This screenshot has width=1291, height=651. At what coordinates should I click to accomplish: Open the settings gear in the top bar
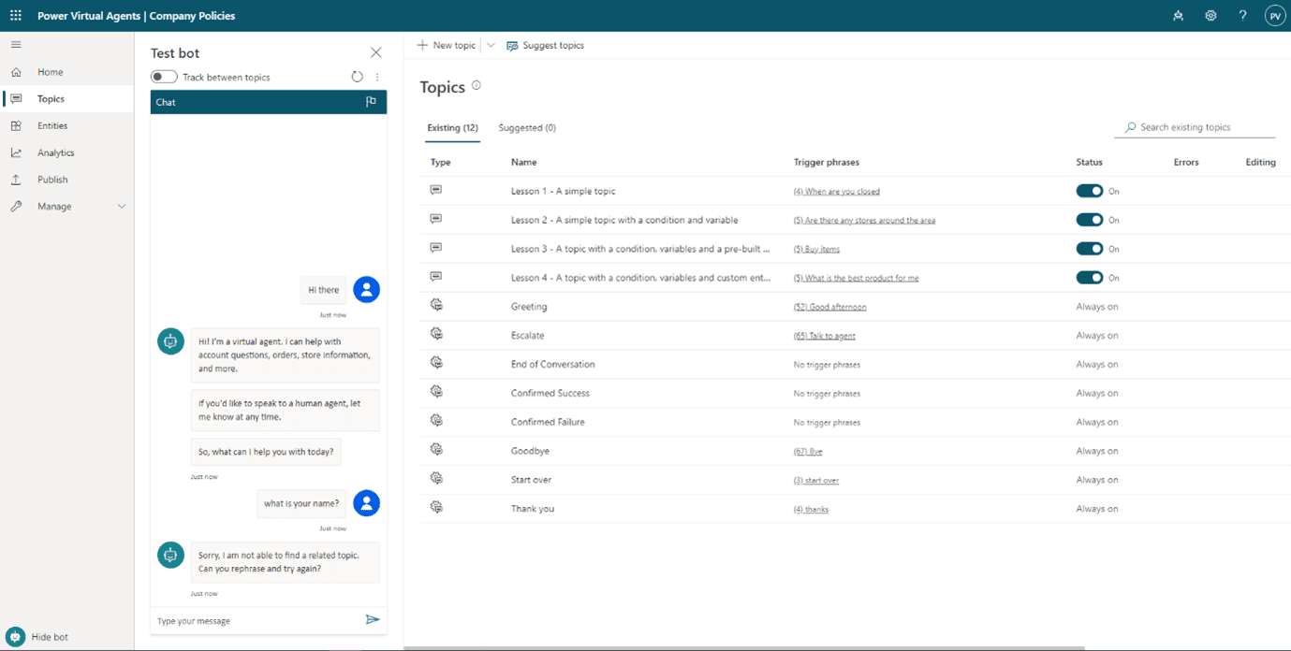(1210, 15)
